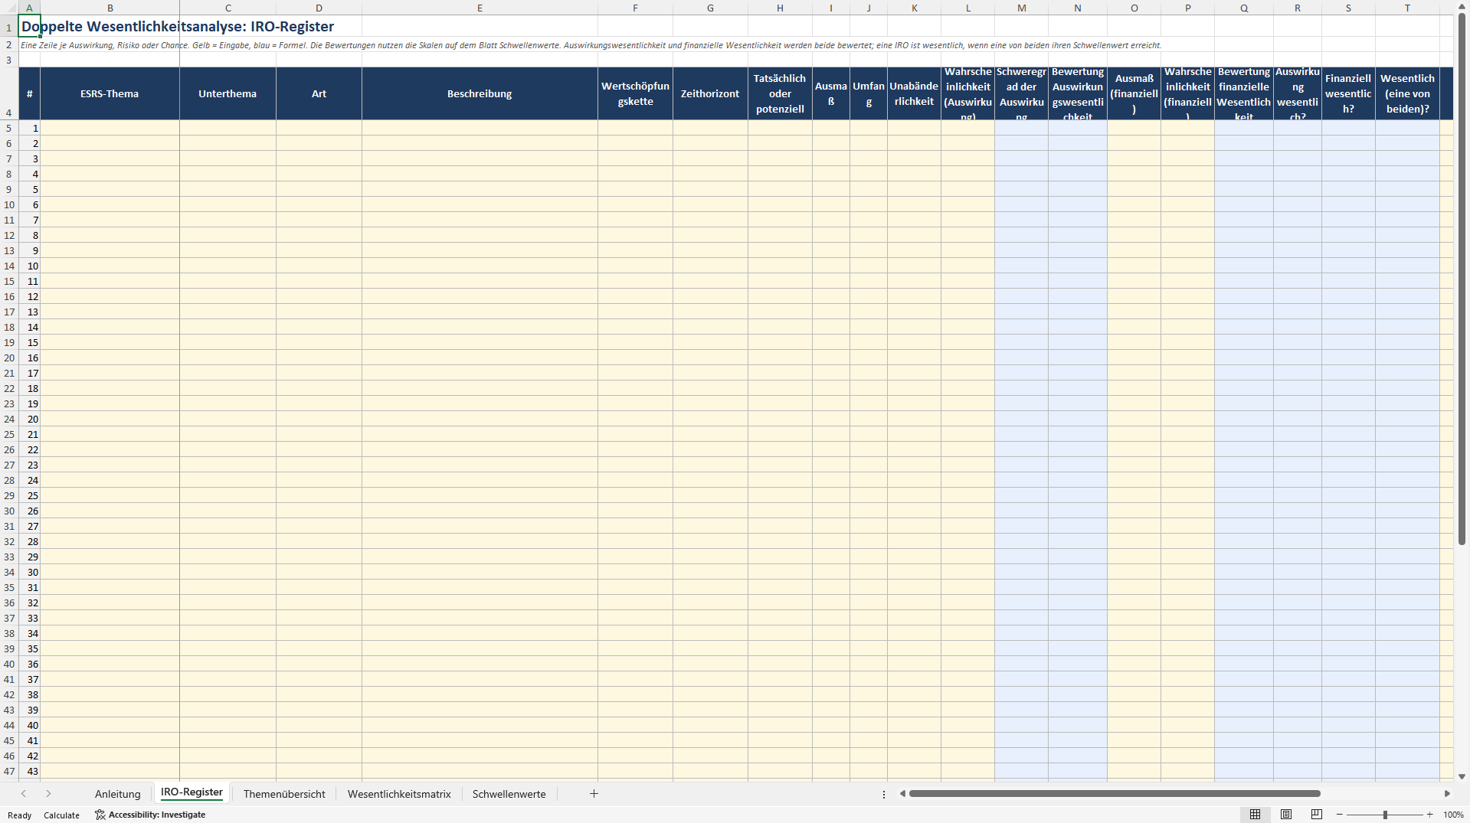Open the Themenübersicht sheet tab
The height and width of the screenshot is (823, 1470).
tap(284, 794)
